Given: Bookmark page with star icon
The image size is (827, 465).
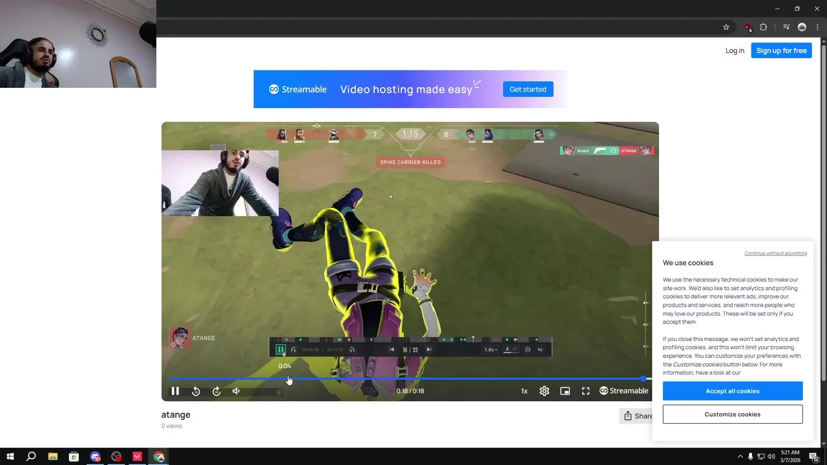Looking at the screenshot, I should (x=726, y=27).
